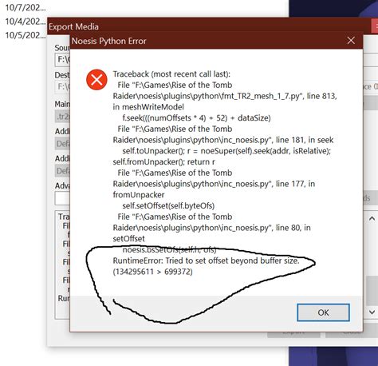Click the traceback log box behind the dialog
The height and width of the screenshot is (366, 378).
pyautogui.click(x=63, y=265)
